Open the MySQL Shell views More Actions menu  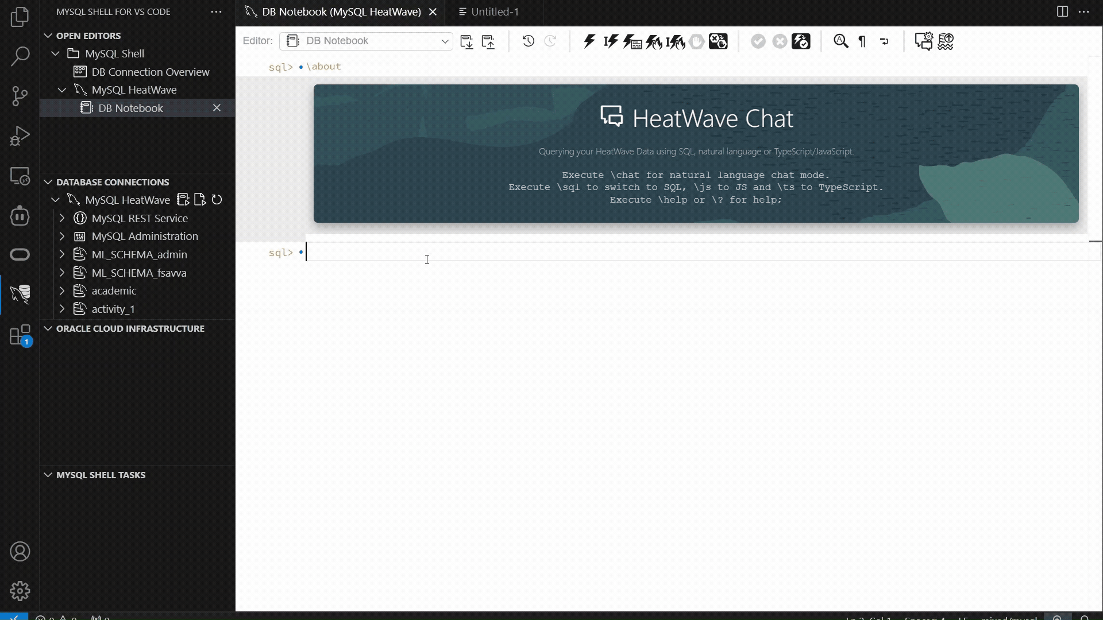pos(215,11)
